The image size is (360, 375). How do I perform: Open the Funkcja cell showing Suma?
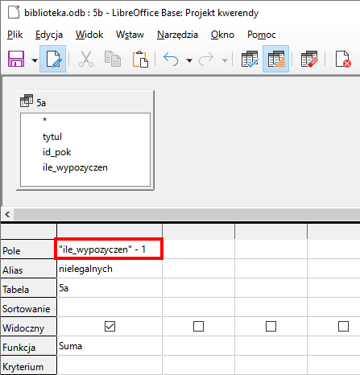point(110,346)
